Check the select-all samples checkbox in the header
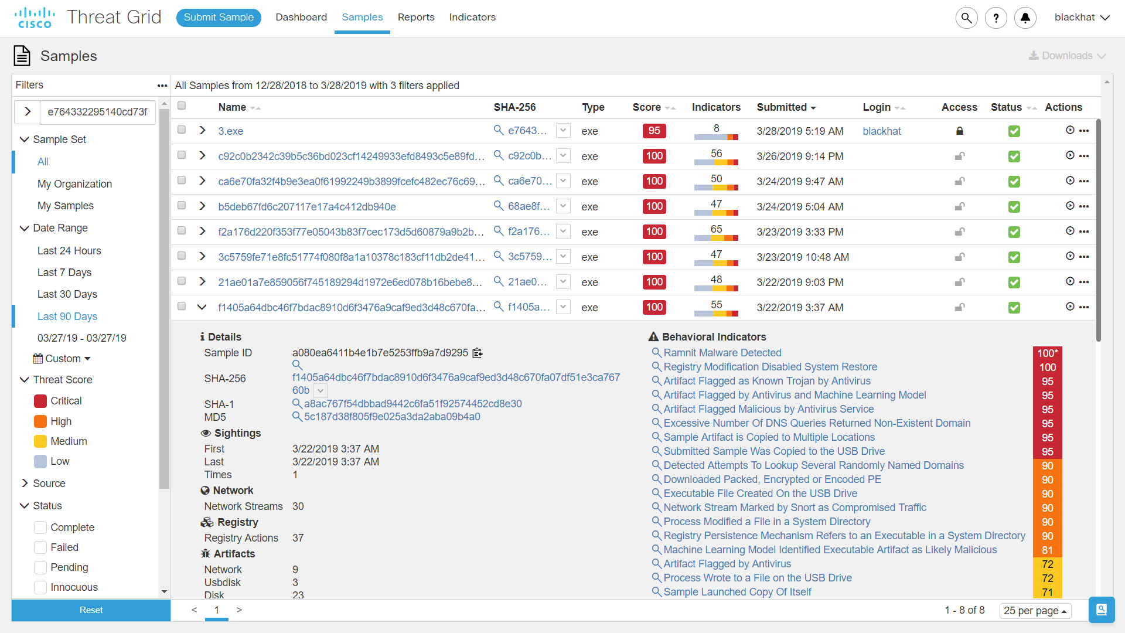This screenshot has height=633, width=1125. [182, 106]
